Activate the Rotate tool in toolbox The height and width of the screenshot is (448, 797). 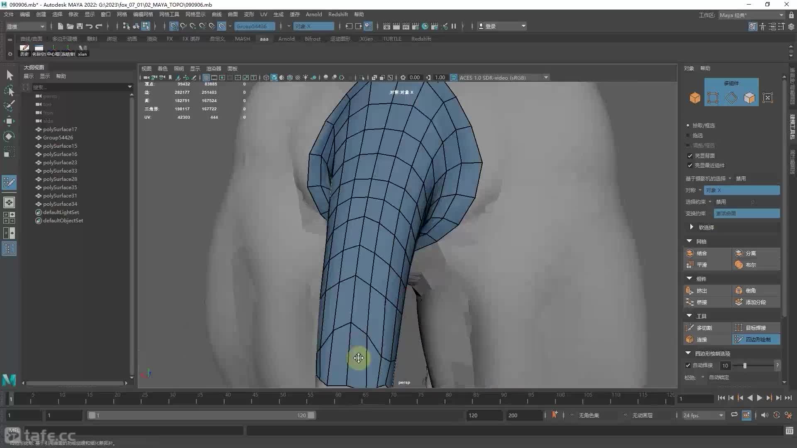coord(9,136)
